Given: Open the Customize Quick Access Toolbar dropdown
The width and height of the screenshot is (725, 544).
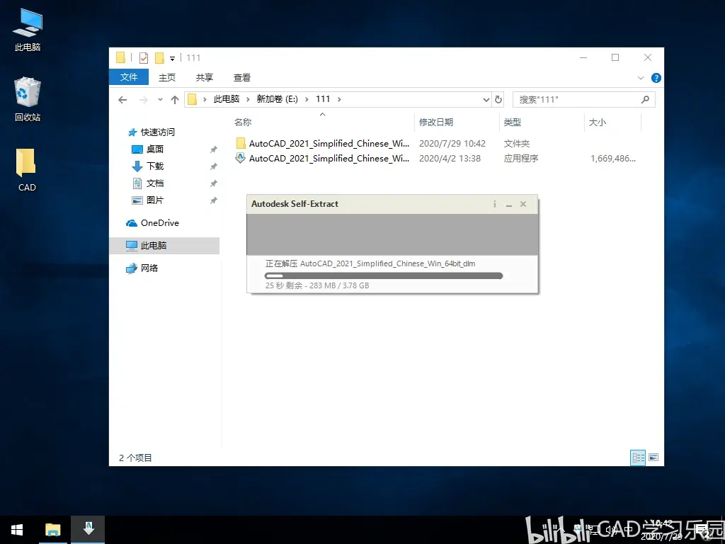Looking at the screenshot, I should click(x=172, y=58).
